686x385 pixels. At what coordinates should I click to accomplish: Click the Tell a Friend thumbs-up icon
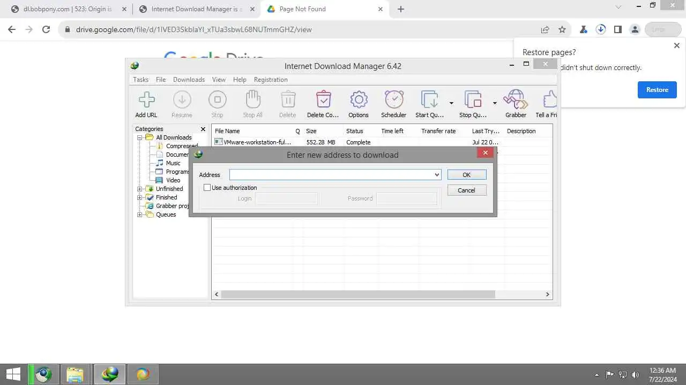click(x=550, y=99)
